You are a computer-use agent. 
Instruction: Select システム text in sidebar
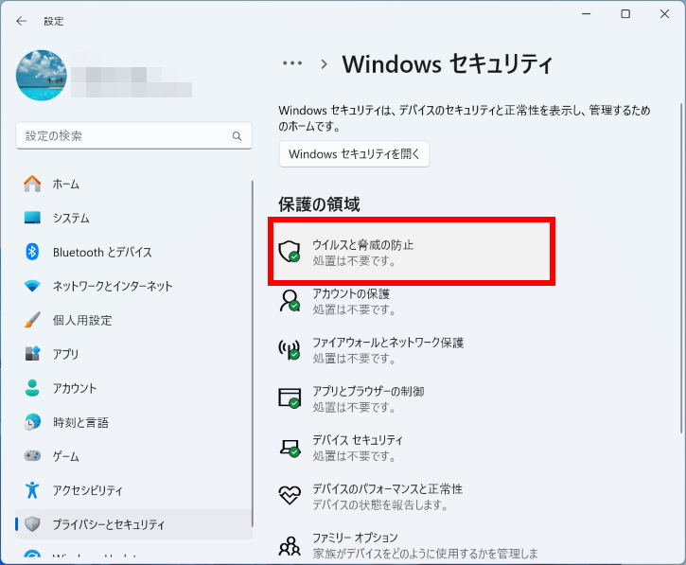point(71,218)
